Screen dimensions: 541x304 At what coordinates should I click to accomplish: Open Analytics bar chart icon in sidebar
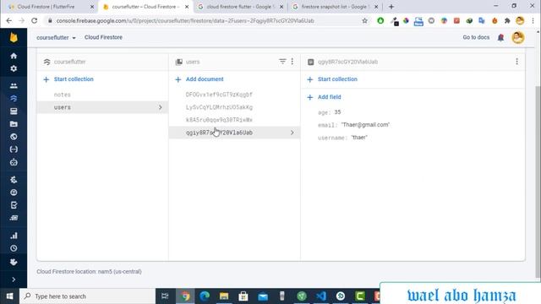click(14, 236)
